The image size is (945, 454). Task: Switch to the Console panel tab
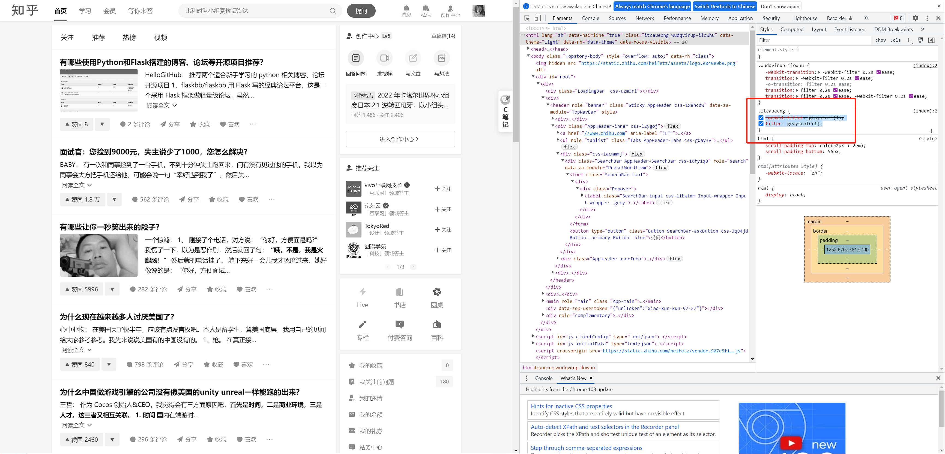tap(590, 18)
